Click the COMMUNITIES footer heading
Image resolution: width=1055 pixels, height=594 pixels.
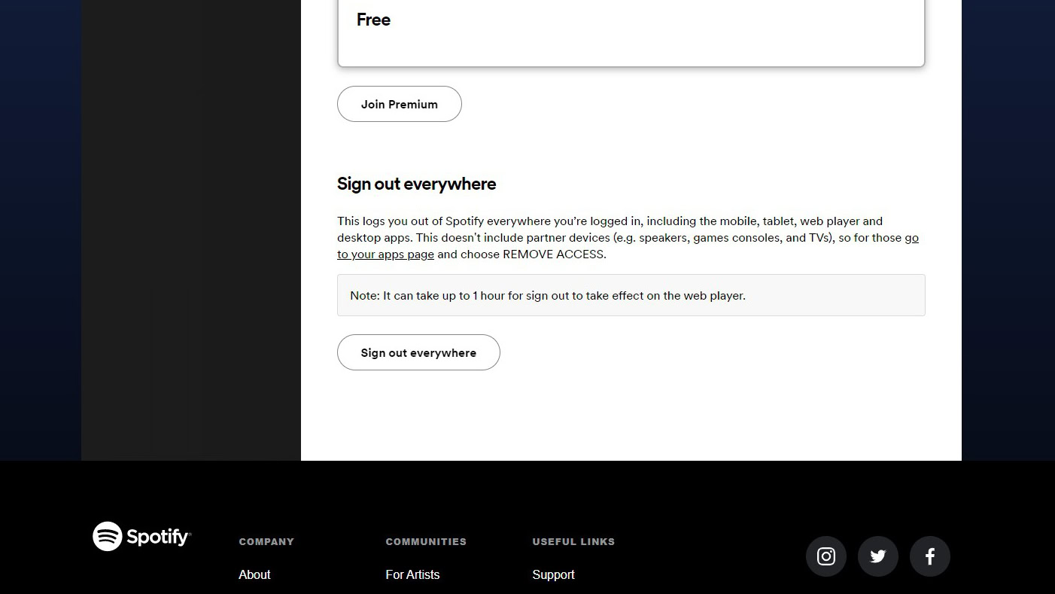[426, 541]
